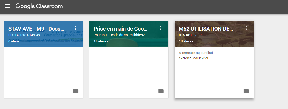
Task: Open M52 UTILISATION DE... course
Action: 206,29
